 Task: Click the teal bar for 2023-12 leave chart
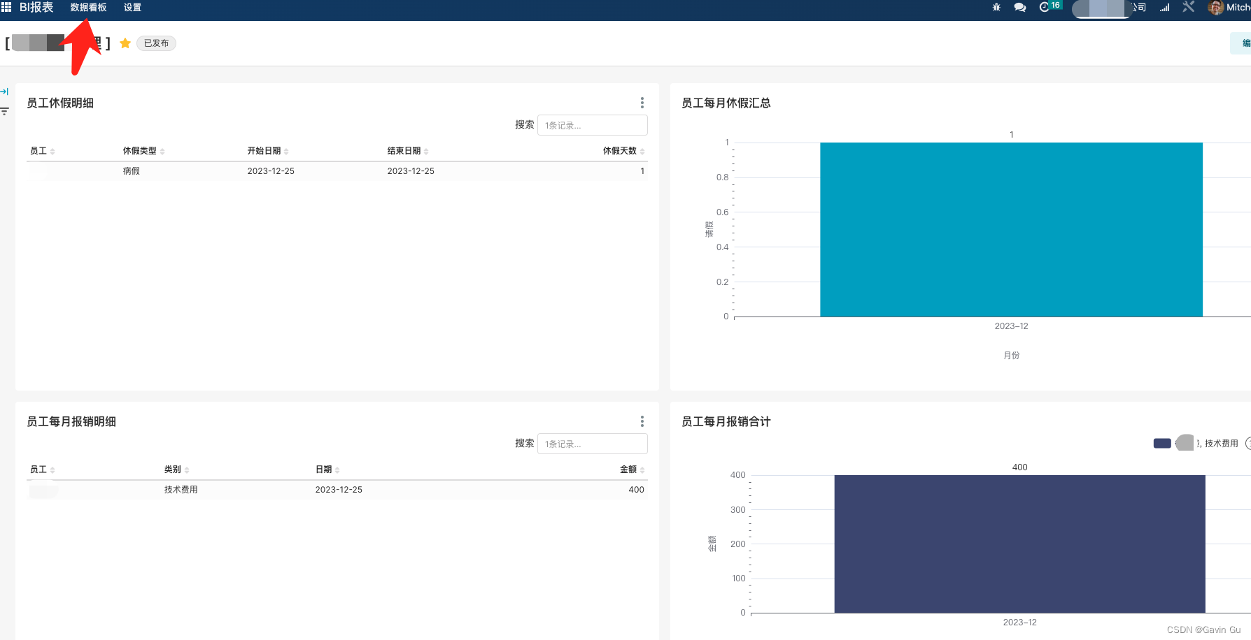coord(1011,230)
